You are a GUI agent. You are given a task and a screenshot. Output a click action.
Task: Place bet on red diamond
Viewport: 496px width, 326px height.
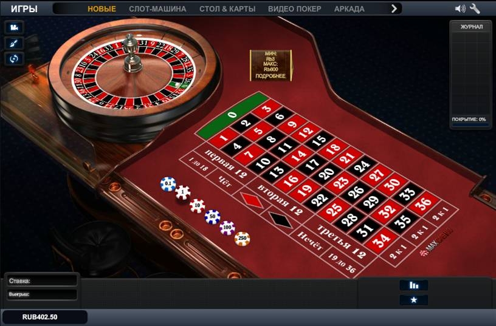click(x=252, y=200)
